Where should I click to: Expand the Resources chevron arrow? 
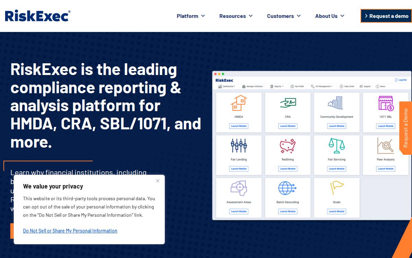[x=251, y=16]
